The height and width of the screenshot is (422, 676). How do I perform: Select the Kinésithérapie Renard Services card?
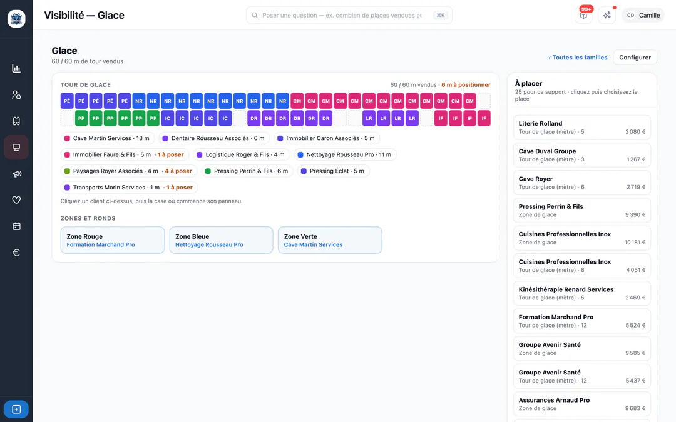coord(581,293)
